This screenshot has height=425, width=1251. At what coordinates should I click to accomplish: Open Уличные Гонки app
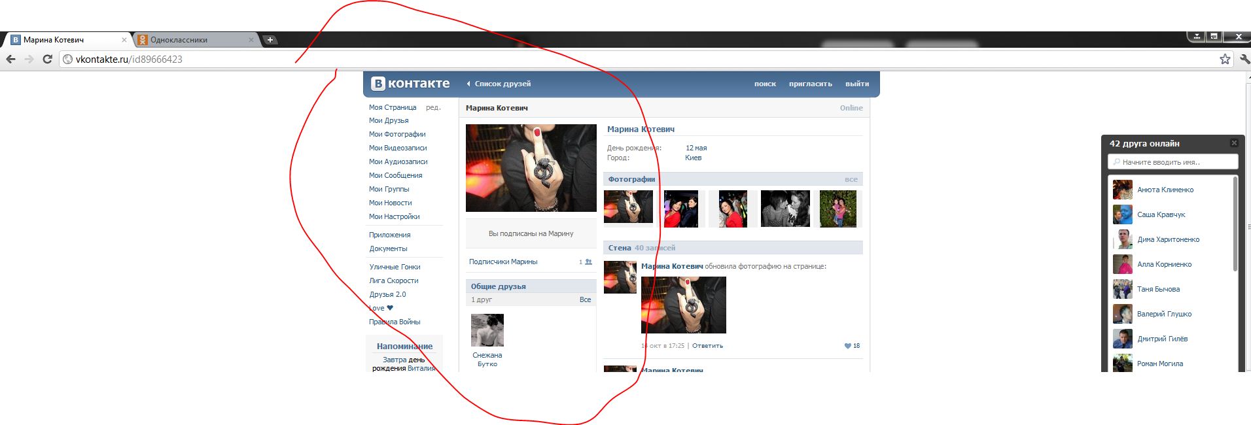pos(395,267)
